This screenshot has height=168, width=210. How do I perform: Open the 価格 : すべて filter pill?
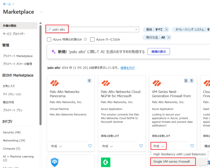154,29
